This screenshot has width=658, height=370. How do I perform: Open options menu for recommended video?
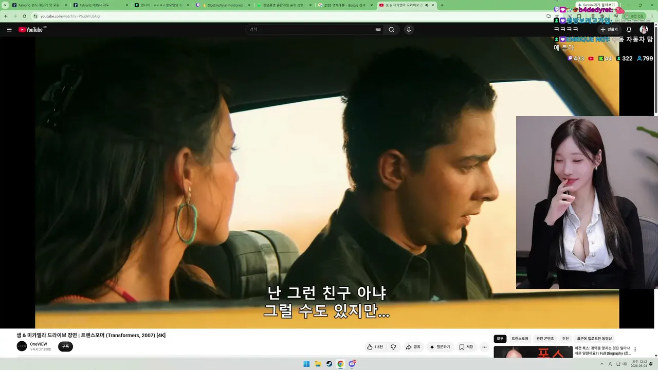635,349
